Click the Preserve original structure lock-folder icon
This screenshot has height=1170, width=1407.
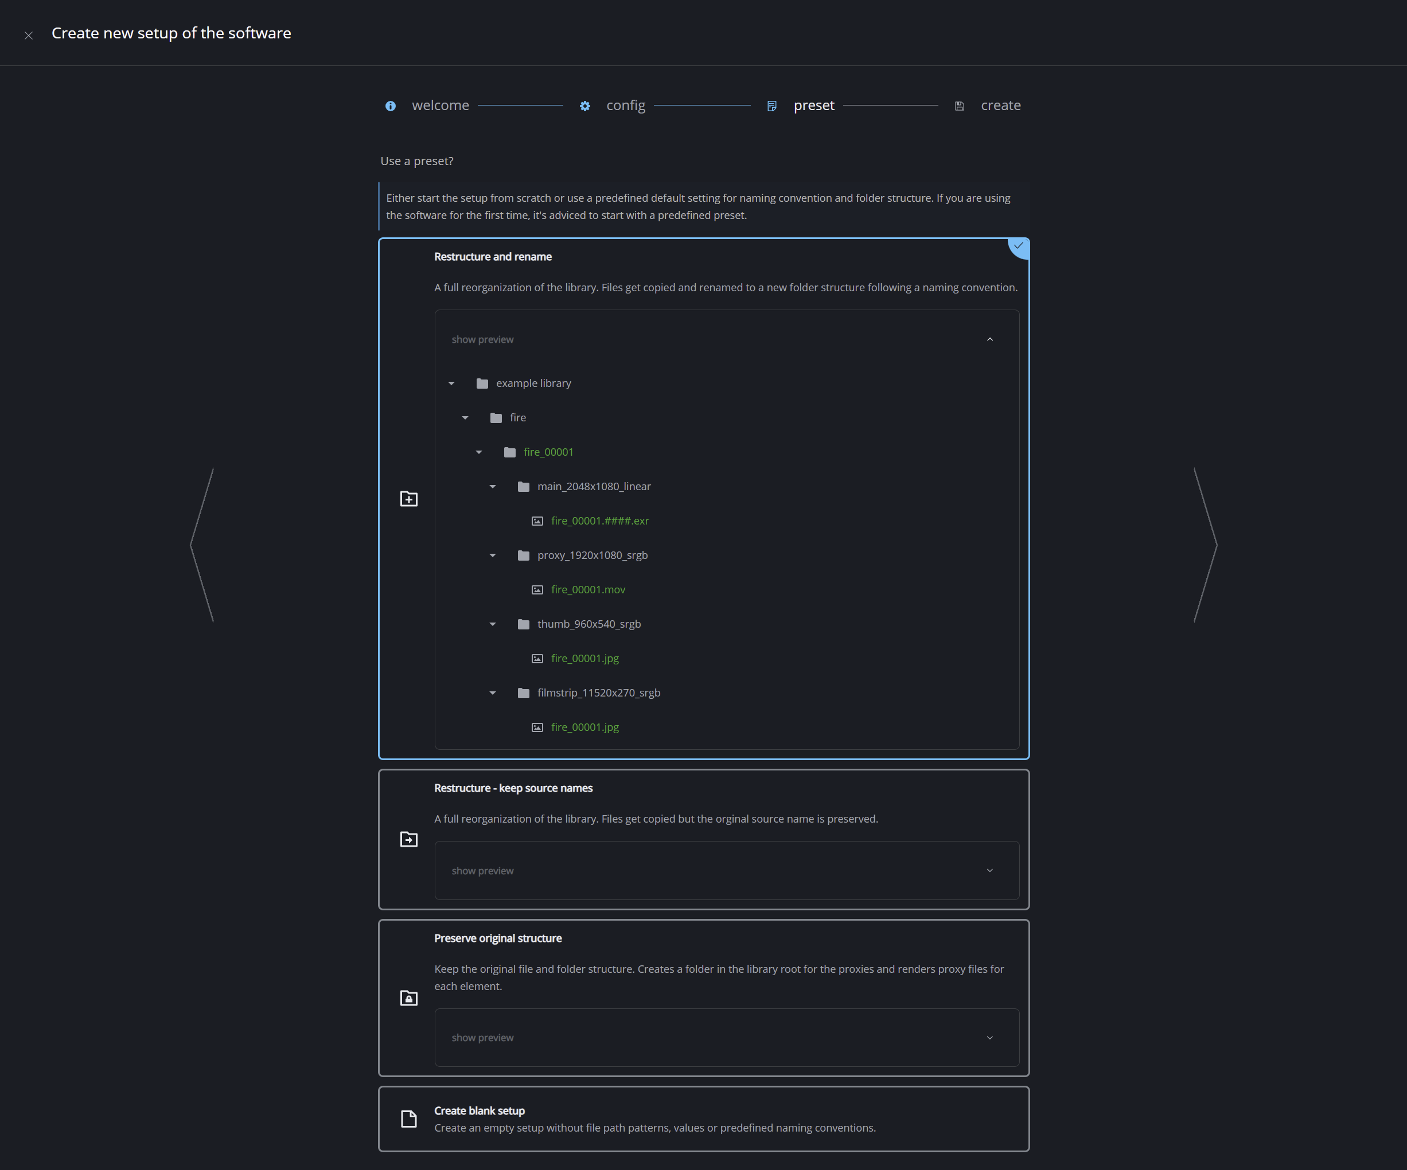point(409,998)
